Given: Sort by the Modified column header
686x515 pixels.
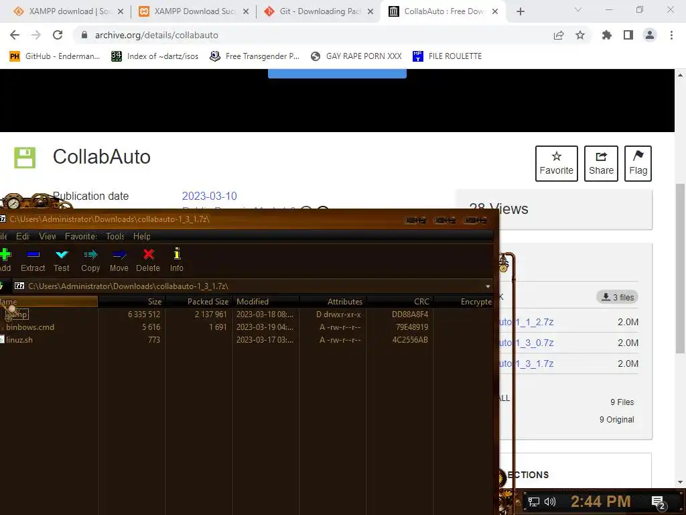Looking at the screenshot, I should (x=265, y=302).
